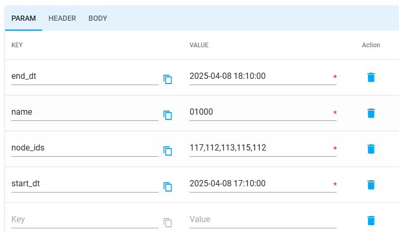This screenshot has width=399, height=233.
Task: Delete the end_dt parameter row
Action: (370, 77)
